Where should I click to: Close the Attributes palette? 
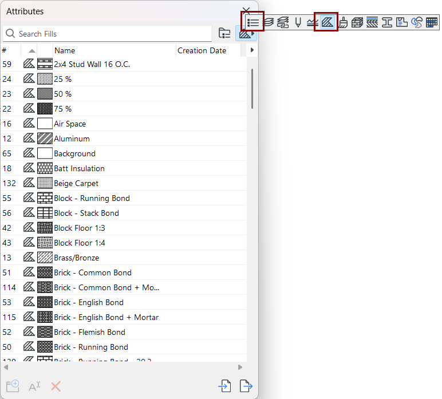click(x=246, y=10)
